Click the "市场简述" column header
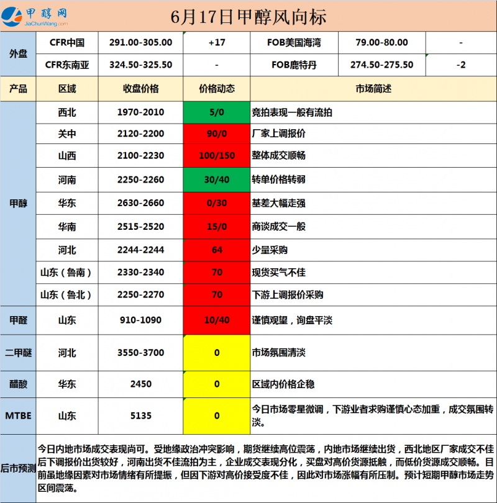This screenshot has width=497, height=503. click(373, 89)
